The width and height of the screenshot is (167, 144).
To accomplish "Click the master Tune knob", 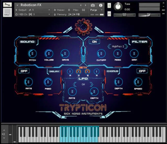I will [x=118, y=7].
